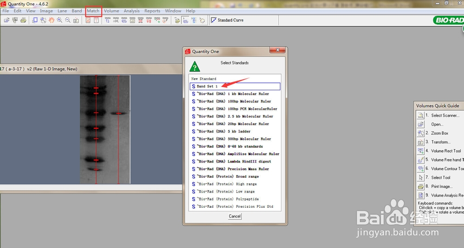Click the green help triangle icon in dialog
464x248 pixels.
click(x=195, y=67)
